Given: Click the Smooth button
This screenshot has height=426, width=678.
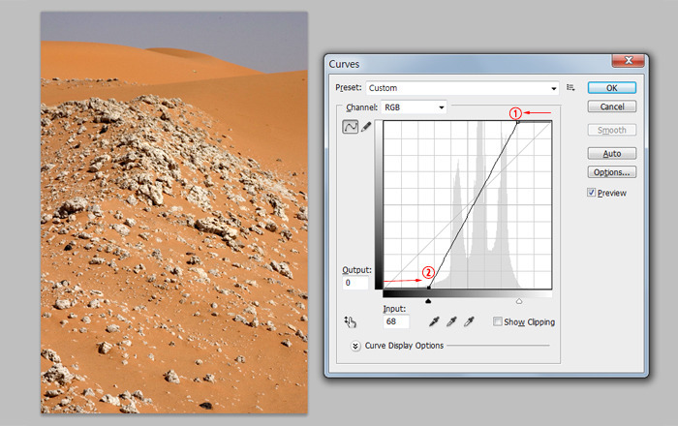Looking at the screenshot, I should [x=612, y=130].
